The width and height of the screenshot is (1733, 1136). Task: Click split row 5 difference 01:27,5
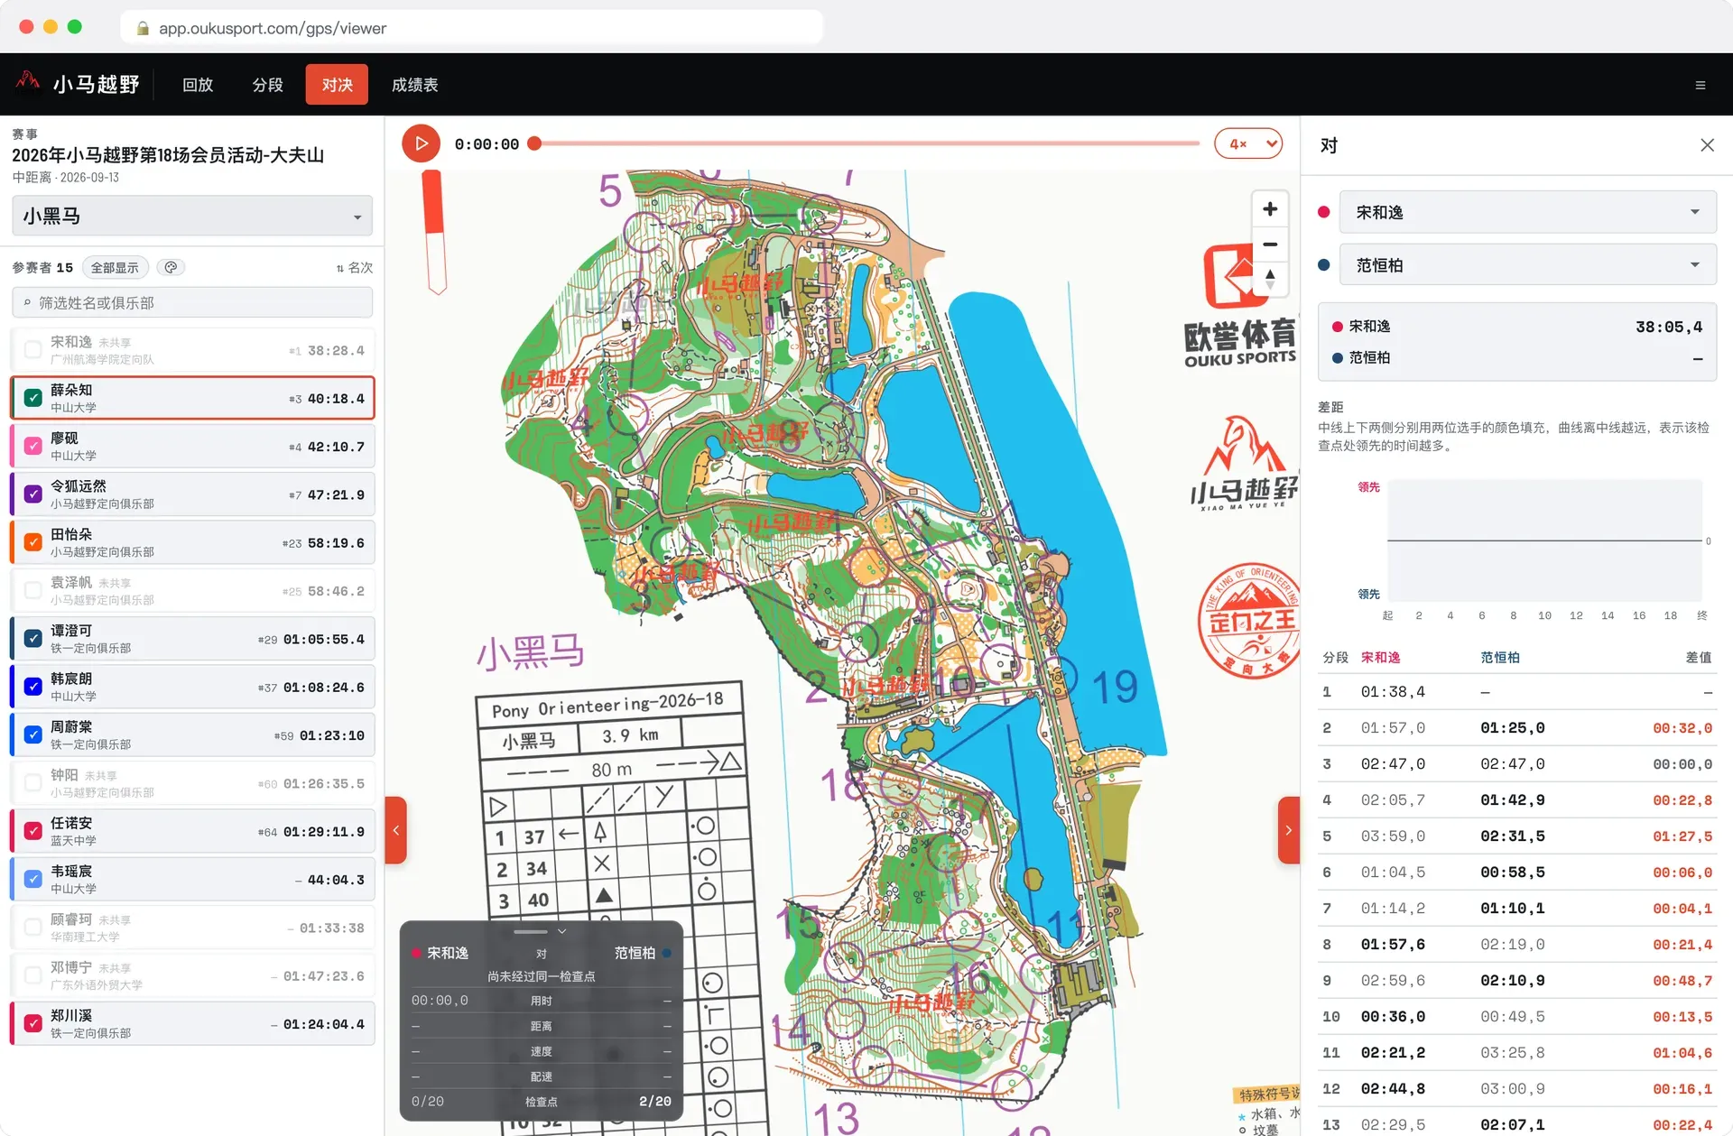[x=1682, y=836]
